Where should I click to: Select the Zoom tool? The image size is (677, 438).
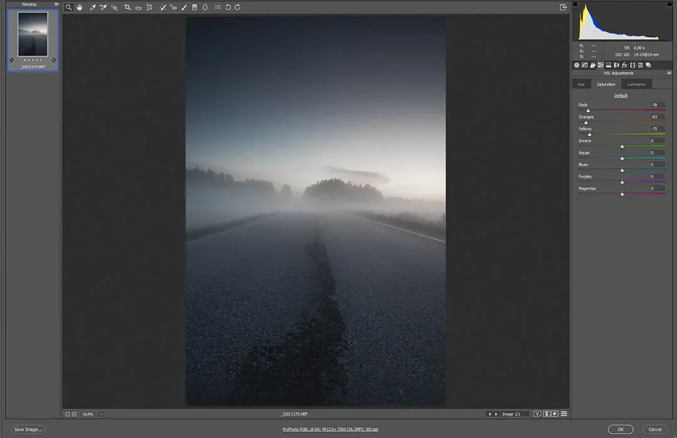pyautogui.click(x=69, y=7)
